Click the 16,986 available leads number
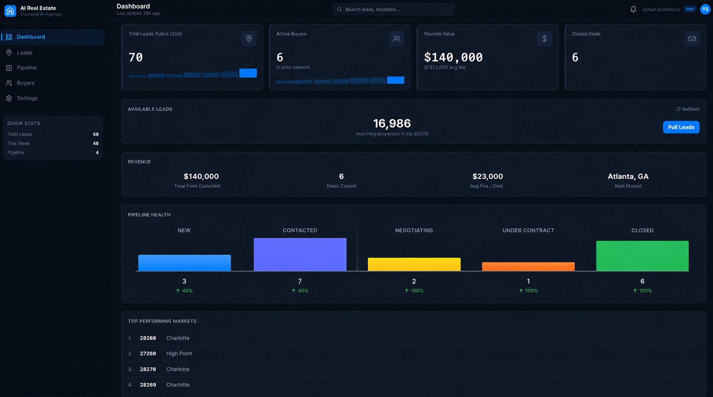This screenshot has width=713, height=397. (392, 123)
